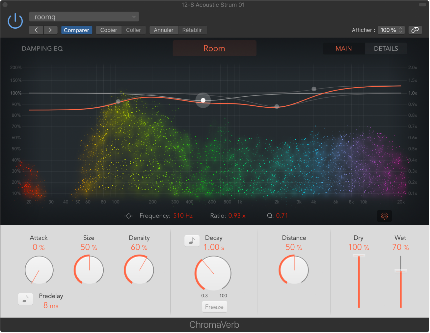The image size is (430, 333).
Task: Open the roomq preset dropdown
Action: 84,17
